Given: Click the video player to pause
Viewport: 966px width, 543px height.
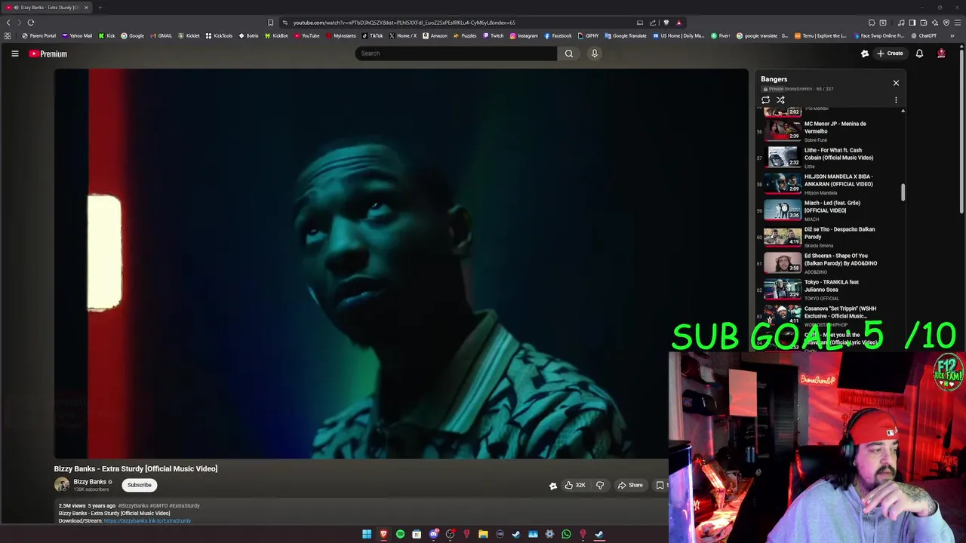Looking at the screenshot, I should point(401,263).
